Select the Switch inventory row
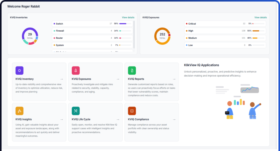 (92, 24)
